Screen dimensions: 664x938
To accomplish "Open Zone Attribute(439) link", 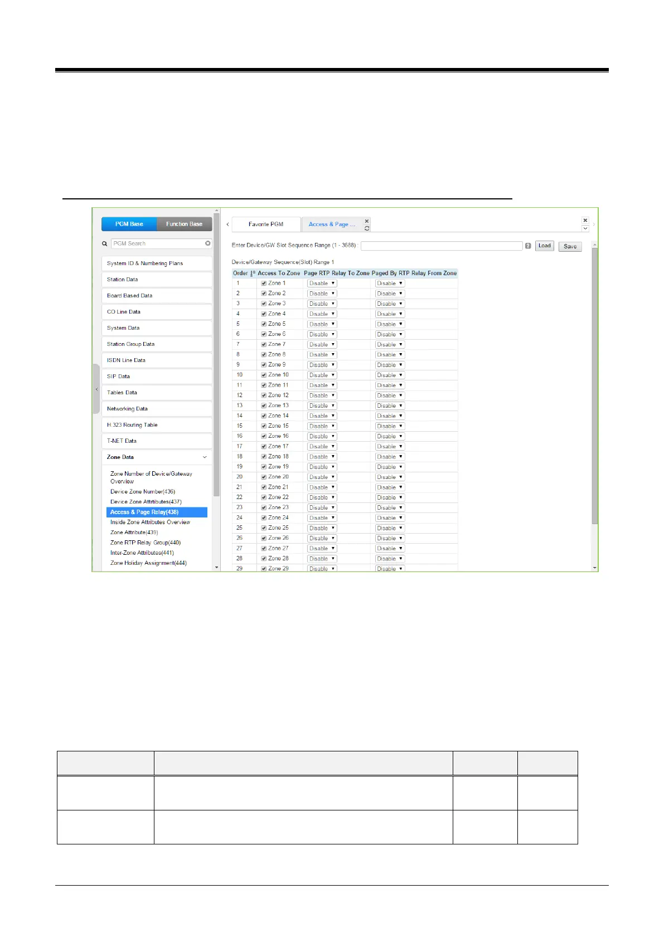I will pyautogui.click(x=134, y=532).
